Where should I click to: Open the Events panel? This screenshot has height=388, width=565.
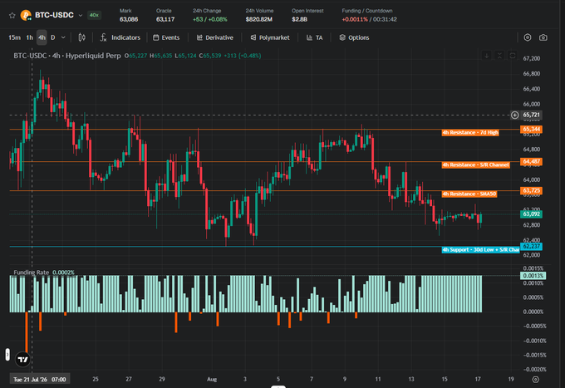[x=166, y=37]
